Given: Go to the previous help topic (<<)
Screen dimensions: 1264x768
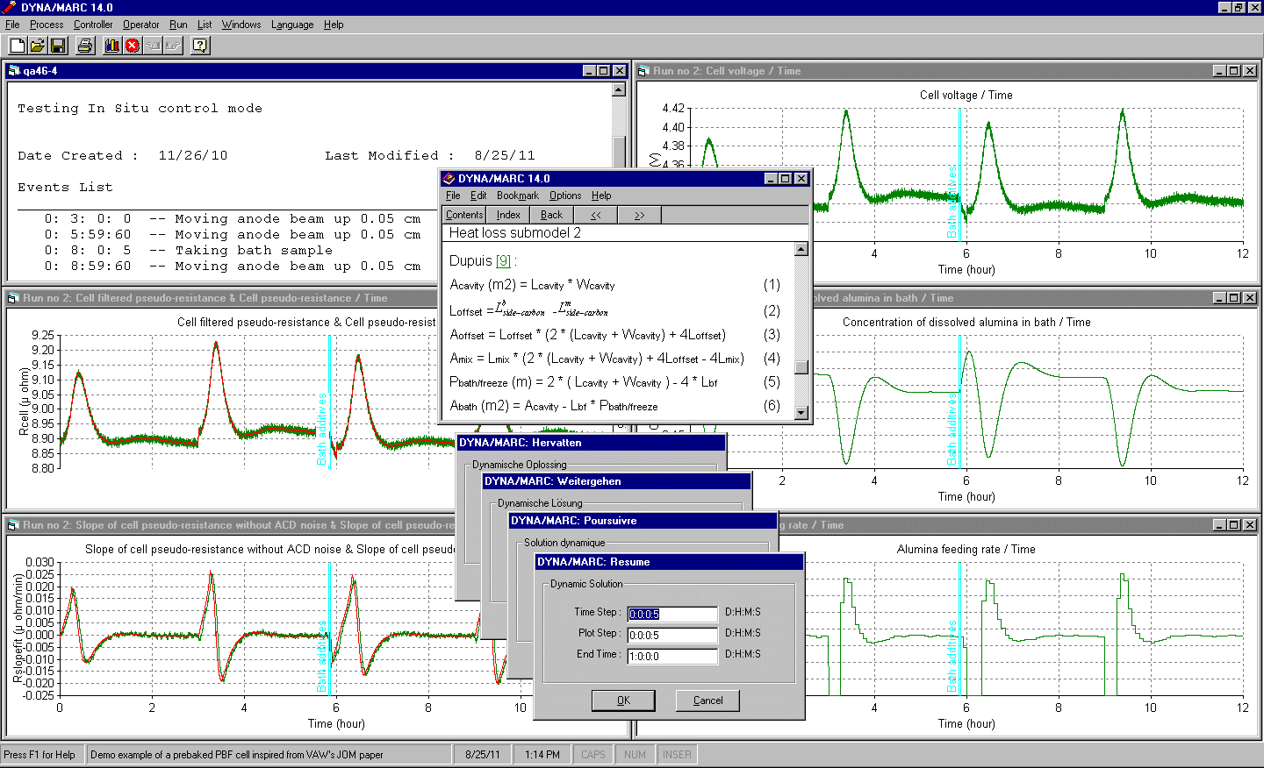Looking at the screenshot, I should point(596,215).
